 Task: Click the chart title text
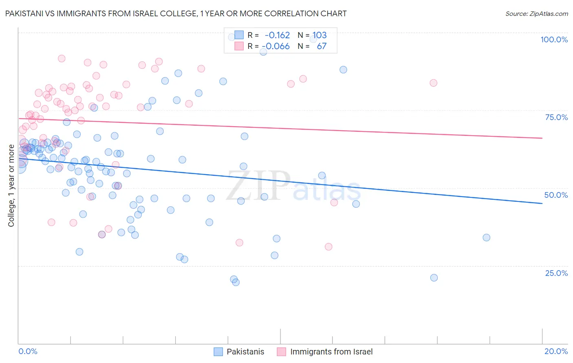(x=176, y=13)
